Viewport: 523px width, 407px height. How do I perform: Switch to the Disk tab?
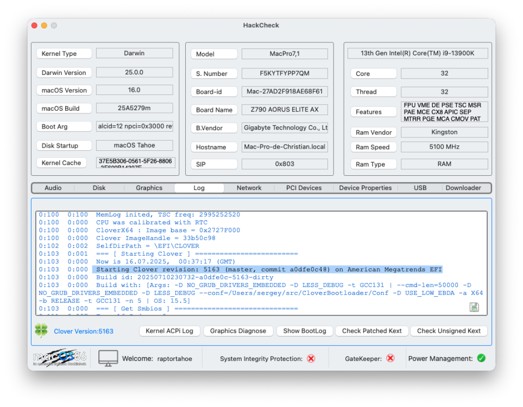point(99,188)
